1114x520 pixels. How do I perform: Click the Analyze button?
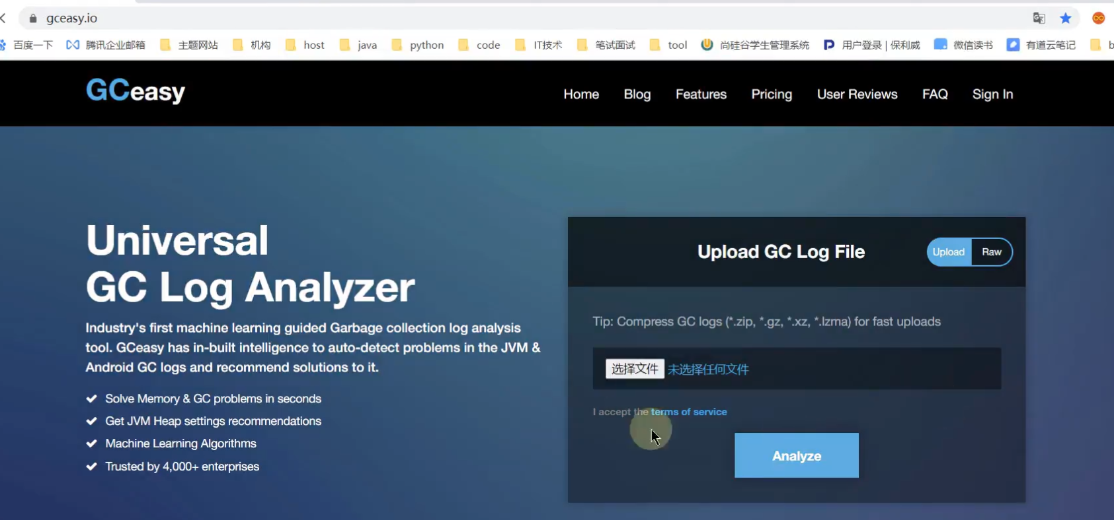point(797,455)
